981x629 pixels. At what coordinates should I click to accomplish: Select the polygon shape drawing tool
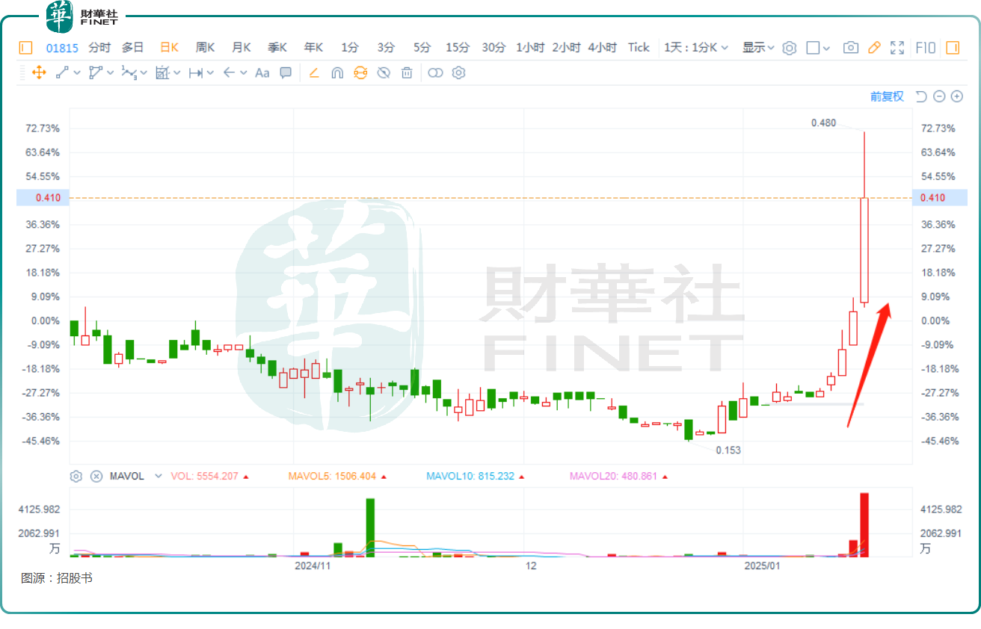[96, 73]
